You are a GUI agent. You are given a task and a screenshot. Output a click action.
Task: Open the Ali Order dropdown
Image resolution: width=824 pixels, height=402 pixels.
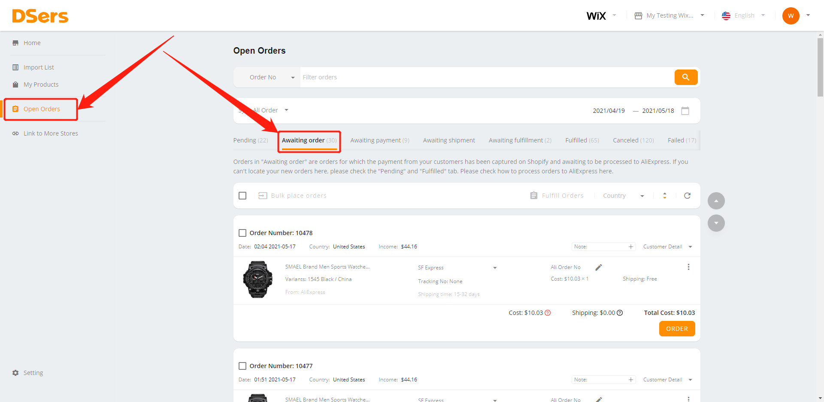264,110
